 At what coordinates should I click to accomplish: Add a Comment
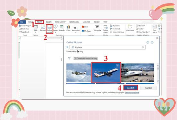pyautogui.click(x=130, y=28)
